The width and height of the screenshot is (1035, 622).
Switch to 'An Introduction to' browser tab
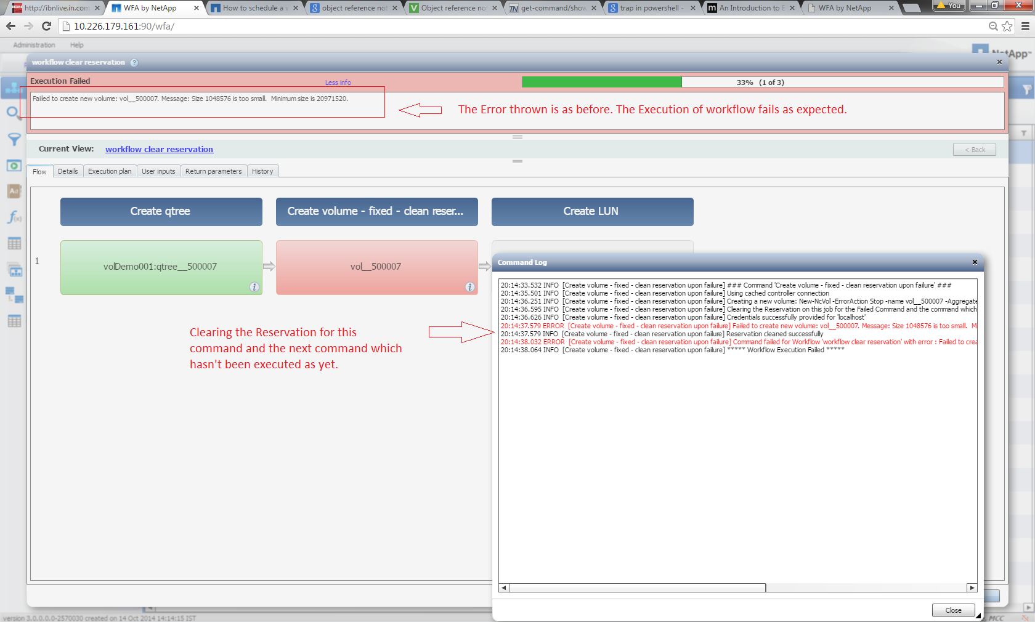(x=752, y=8)
